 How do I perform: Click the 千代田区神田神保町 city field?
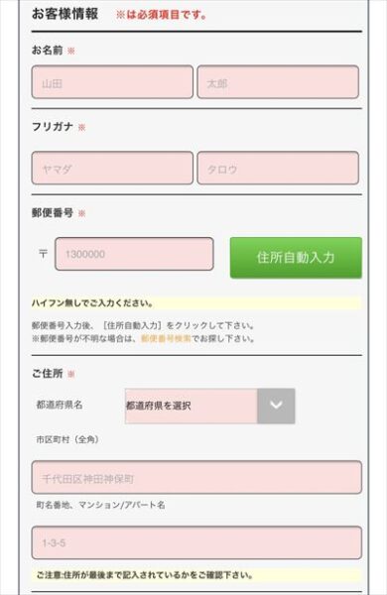click(196, 477)
